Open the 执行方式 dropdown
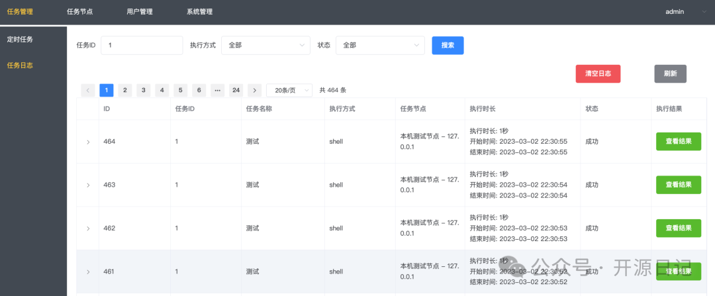The height and width of the screenshot is (296, 715). 265,45
